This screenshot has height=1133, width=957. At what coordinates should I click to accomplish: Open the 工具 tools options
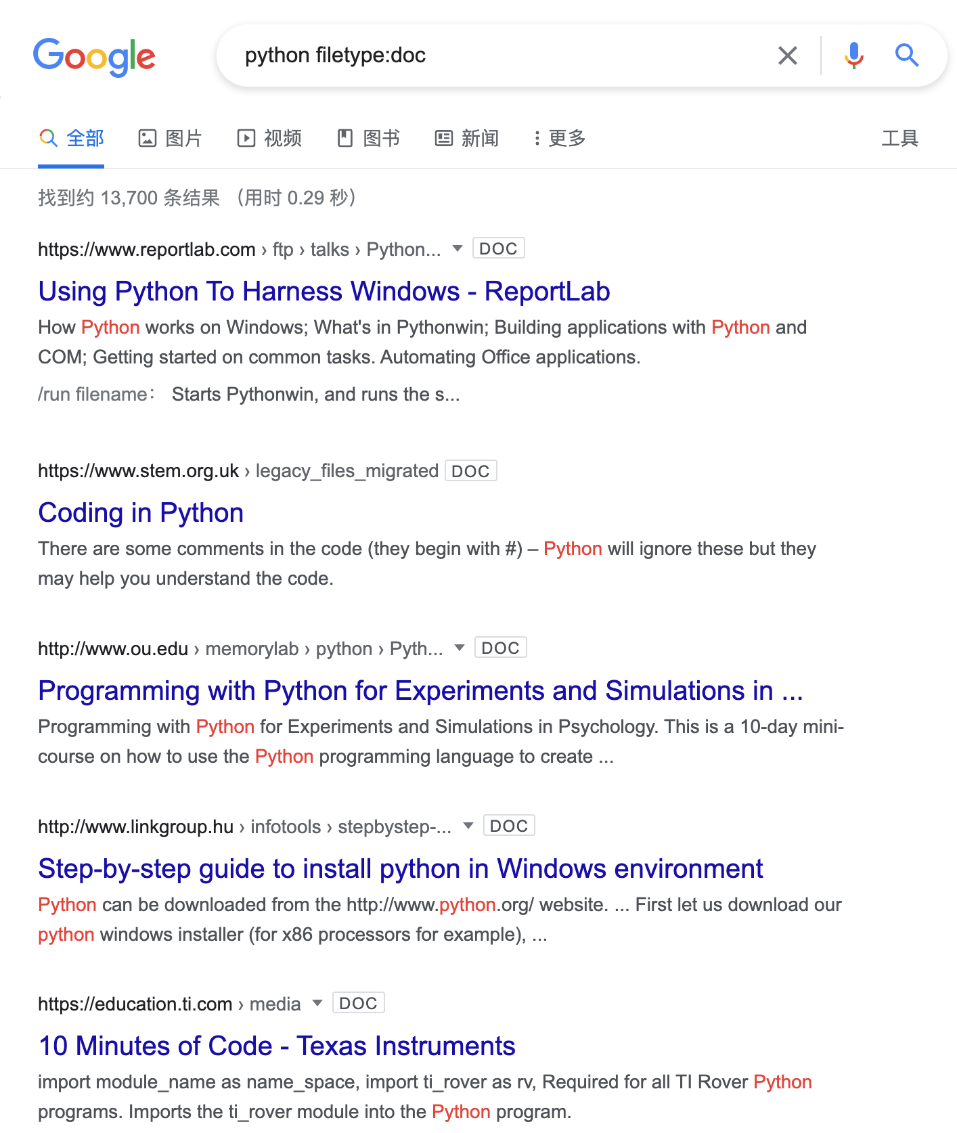coord(899,139)
